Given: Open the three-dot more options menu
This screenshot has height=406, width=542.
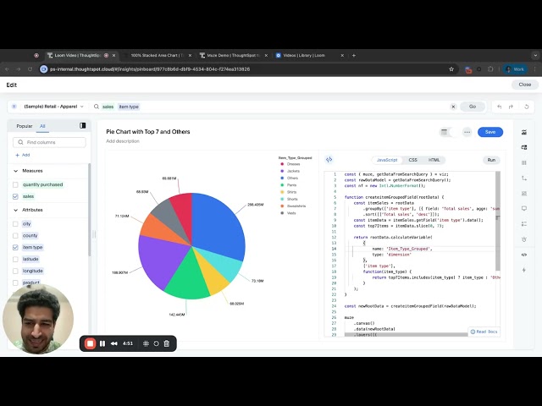Looking at the screenshot, I should click(467, 132).
